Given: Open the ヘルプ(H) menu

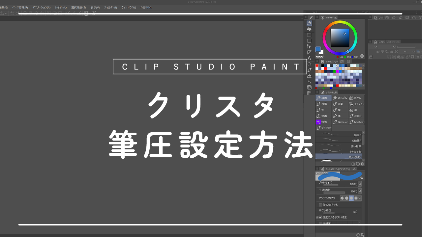Looking at the screenshot, I should click(x=146, y=7).
